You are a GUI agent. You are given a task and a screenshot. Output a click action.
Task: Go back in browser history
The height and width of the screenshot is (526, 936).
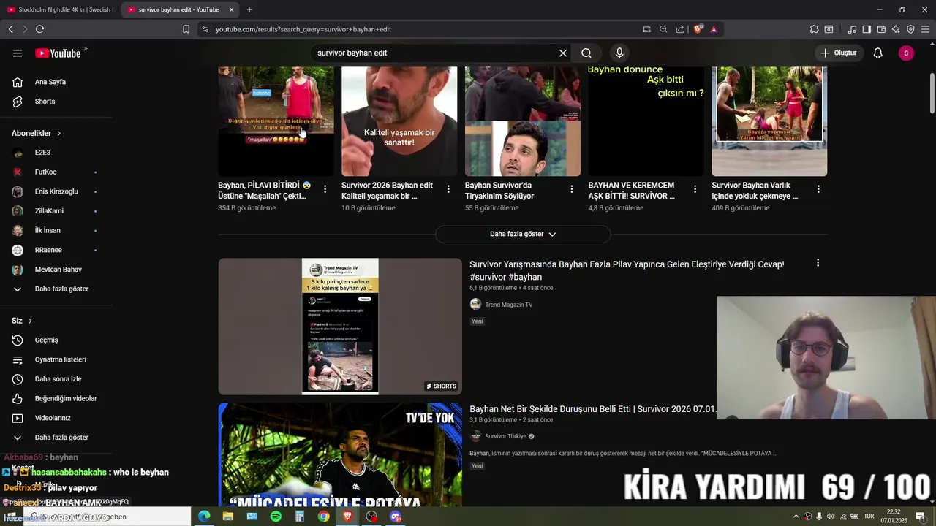click(x=10, y=29)
